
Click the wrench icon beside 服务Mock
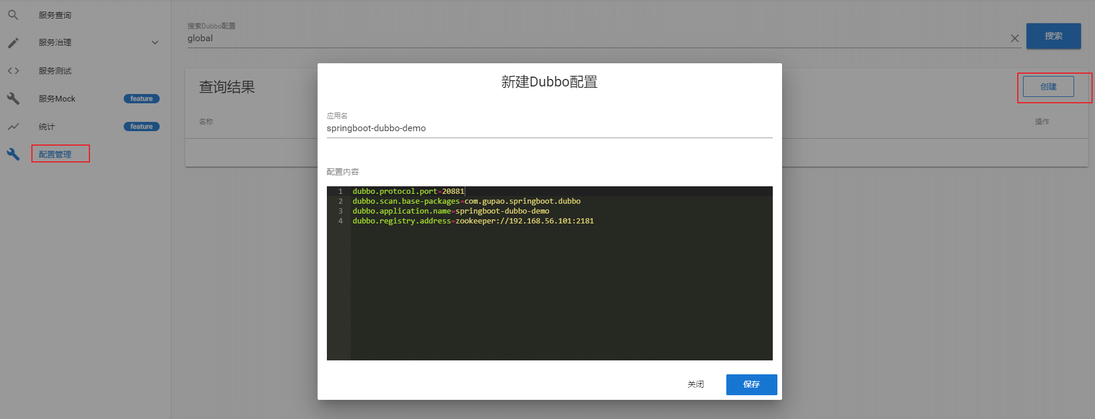13,99
